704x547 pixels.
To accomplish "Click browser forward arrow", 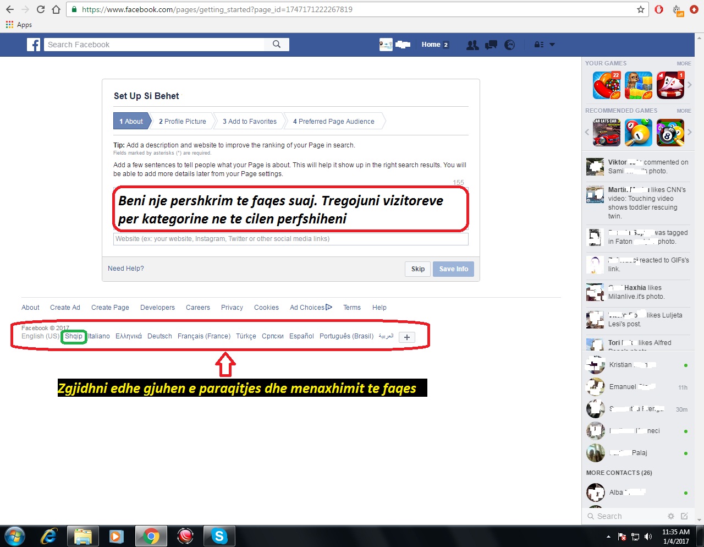I will [25, 9].
